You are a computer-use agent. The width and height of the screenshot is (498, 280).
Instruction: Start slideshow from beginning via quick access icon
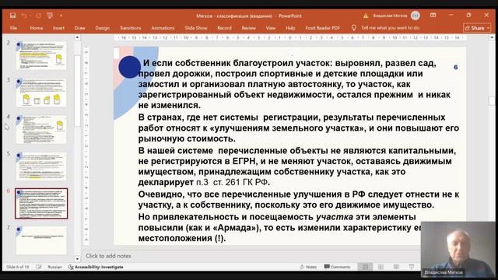point(50,16)
